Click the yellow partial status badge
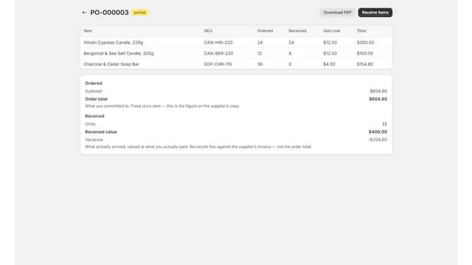Image resolution: width=472 pixels, height=265 pixels. pos(140,12)
